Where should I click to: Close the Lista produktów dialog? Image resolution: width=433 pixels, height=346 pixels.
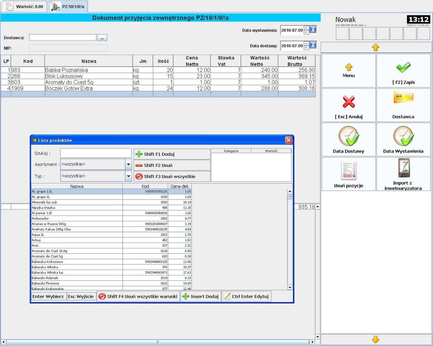[288, 140]
